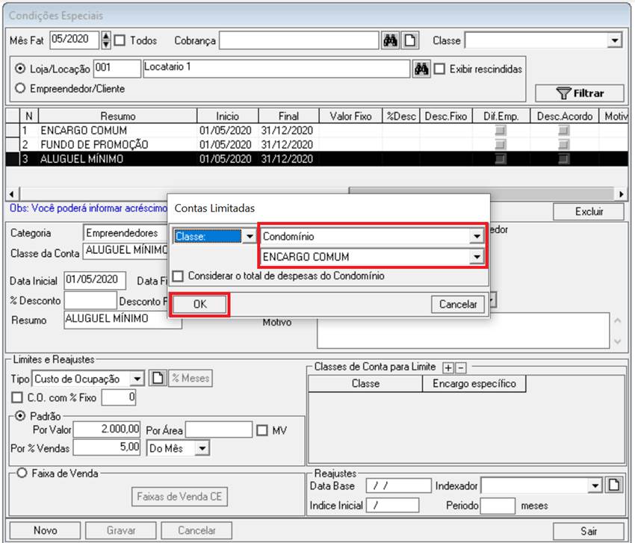Open the Classe: combo in Contas Limitadas

pos(250,236)
